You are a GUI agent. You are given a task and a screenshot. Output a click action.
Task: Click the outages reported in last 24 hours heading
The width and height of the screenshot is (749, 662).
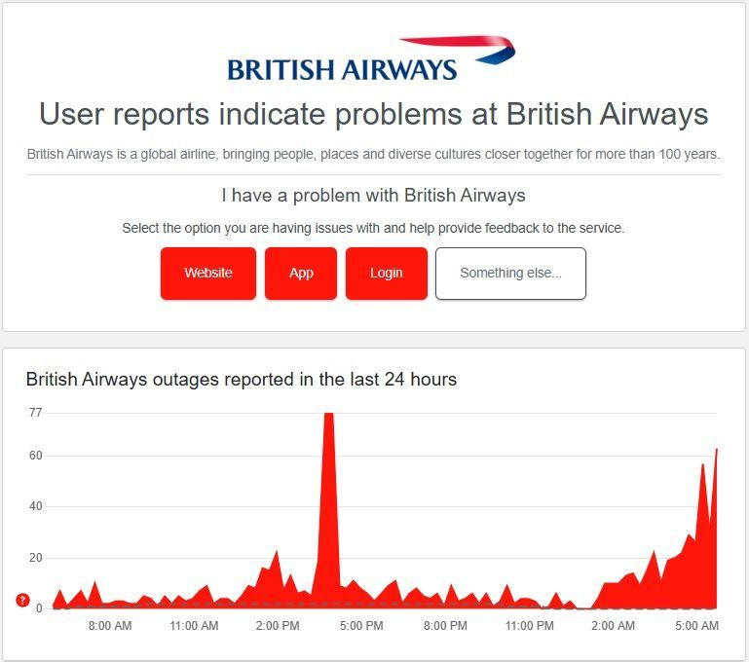[242, 380]
